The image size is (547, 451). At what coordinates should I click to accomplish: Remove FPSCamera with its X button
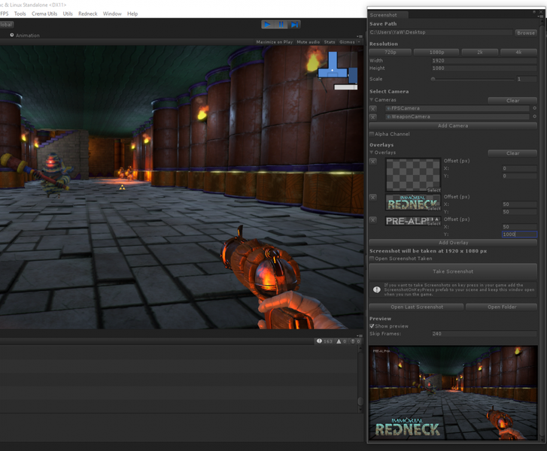click(373, 108)
